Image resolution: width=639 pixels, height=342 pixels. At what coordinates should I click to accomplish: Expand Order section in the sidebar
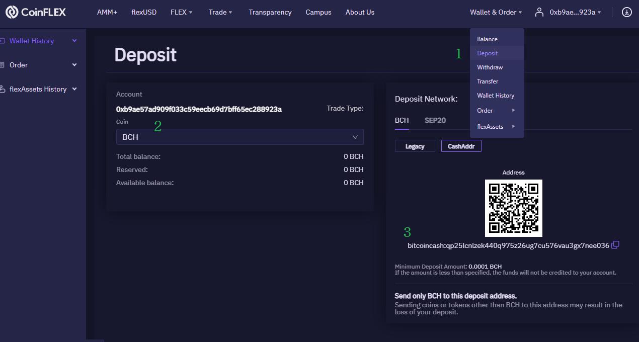(74, 65)
